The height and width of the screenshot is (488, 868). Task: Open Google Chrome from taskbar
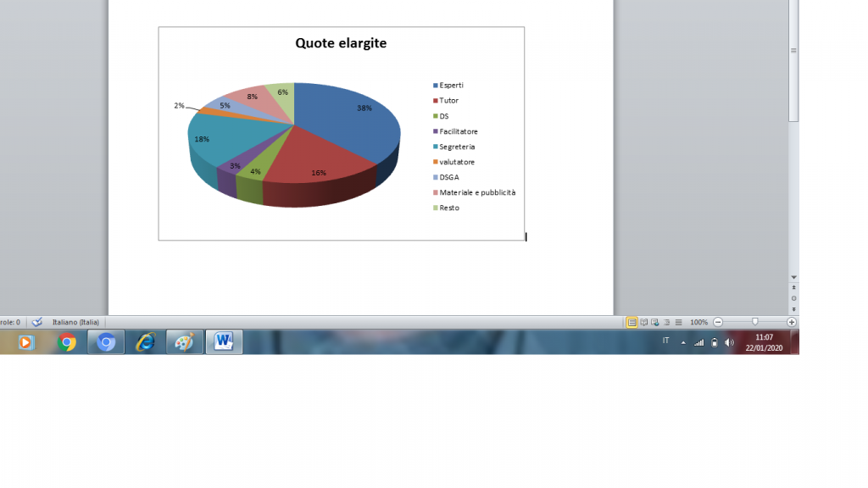tap(66, 342)
